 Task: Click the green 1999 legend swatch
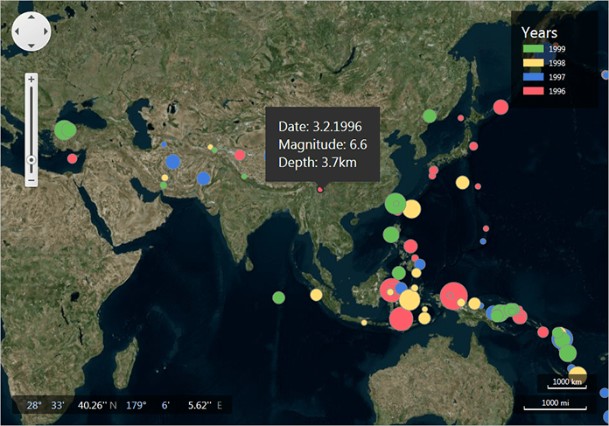[532, 49]
